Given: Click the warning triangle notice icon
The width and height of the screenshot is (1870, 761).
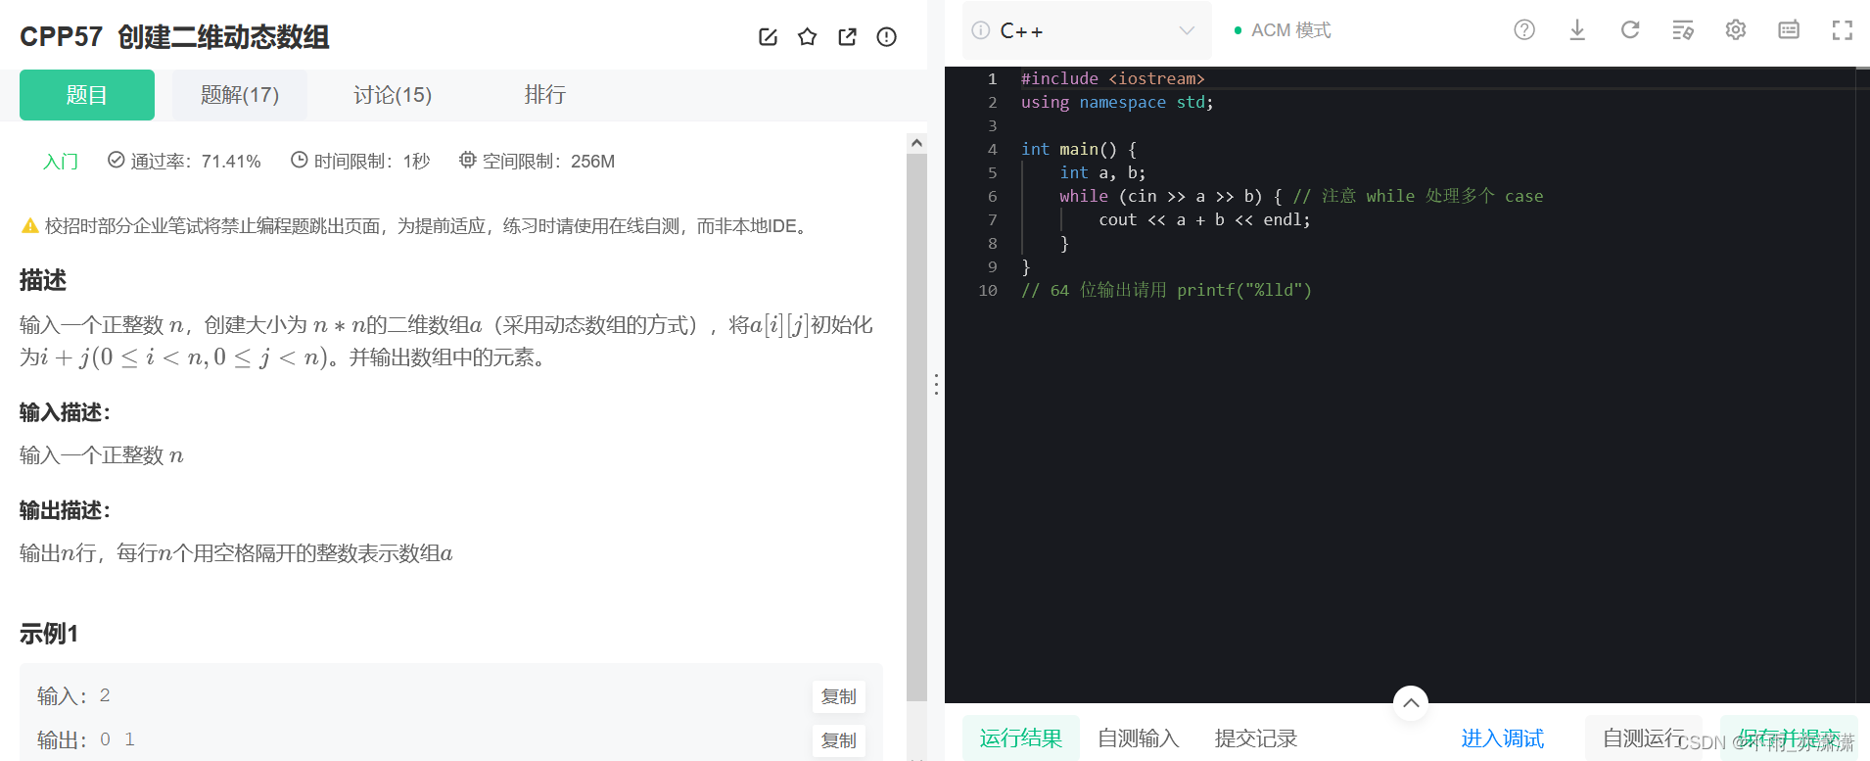Looking at the screenshot, I should (30, 226).
